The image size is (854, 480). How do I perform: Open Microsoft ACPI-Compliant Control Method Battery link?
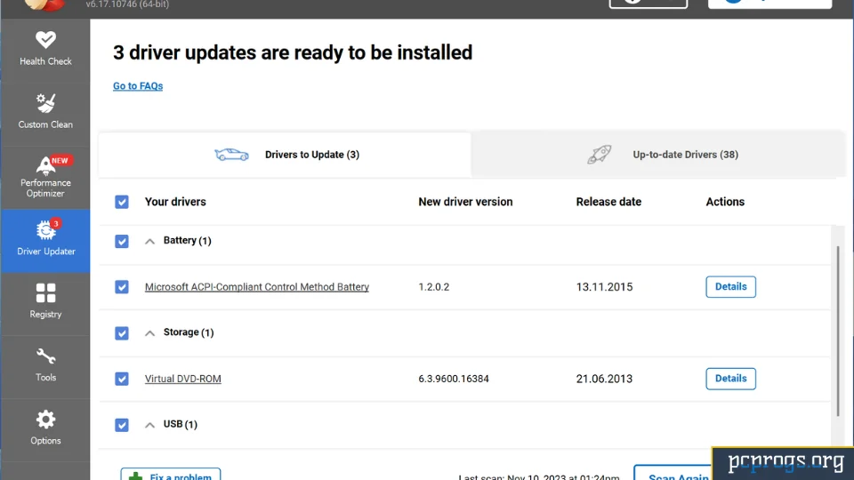click(x=256, y=287)
